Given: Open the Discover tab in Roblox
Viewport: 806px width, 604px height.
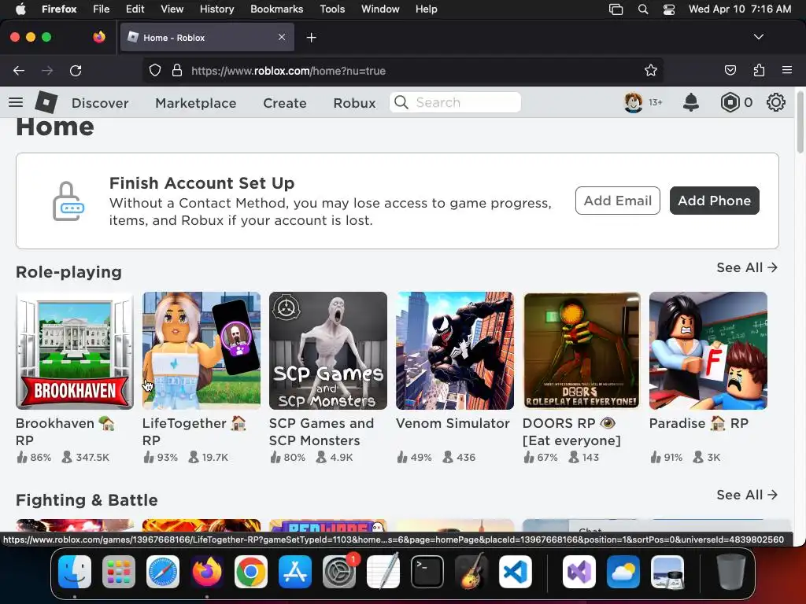Looking at the screenshot, I should coord(100,103).
